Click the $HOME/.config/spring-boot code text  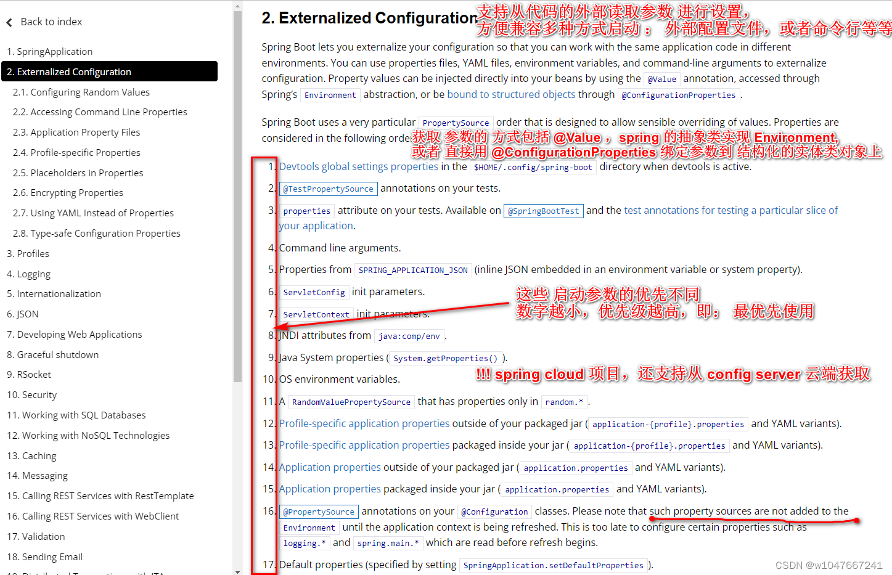pos(533,167)
